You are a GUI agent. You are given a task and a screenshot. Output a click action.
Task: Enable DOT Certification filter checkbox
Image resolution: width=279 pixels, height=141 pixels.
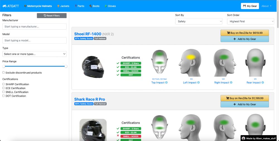(3, 96)
